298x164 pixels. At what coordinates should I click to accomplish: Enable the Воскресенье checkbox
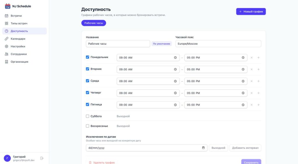pos(87,126)
